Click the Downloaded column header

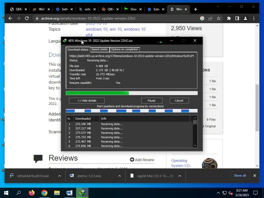coord(87,119)
